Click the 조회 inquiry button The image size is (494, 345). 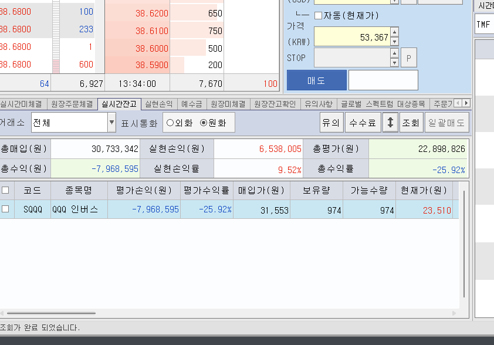point(411,122)
